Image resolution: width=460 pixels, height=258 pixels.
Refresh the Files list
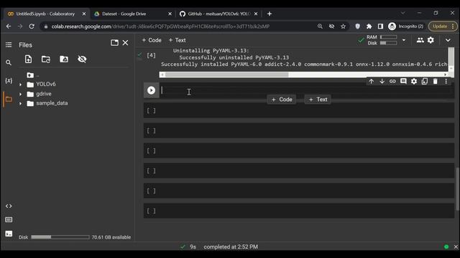tap(46, 59)
